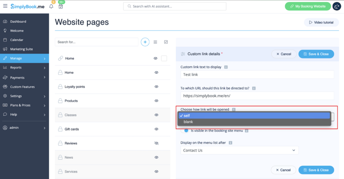Click bottom Cancel button
344x179 pixels.
[x=283, y=170]
